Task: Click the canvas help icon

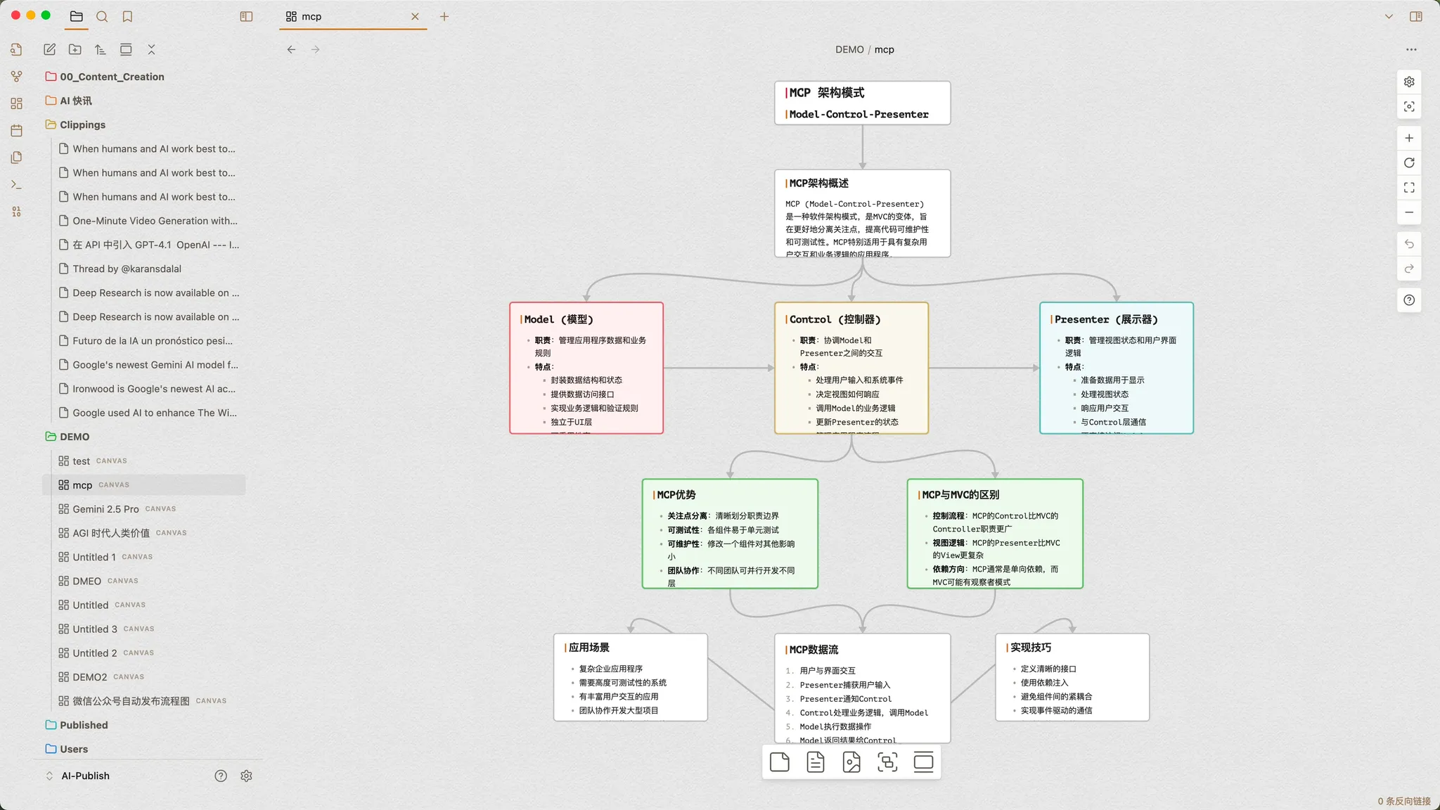Action: tap(1409, 300)
